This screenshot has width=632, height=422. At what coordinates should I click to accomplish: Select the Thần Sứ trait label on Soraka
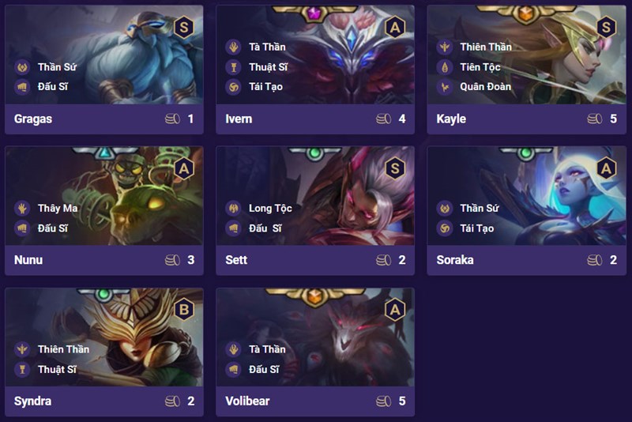[x=480, y=208]
